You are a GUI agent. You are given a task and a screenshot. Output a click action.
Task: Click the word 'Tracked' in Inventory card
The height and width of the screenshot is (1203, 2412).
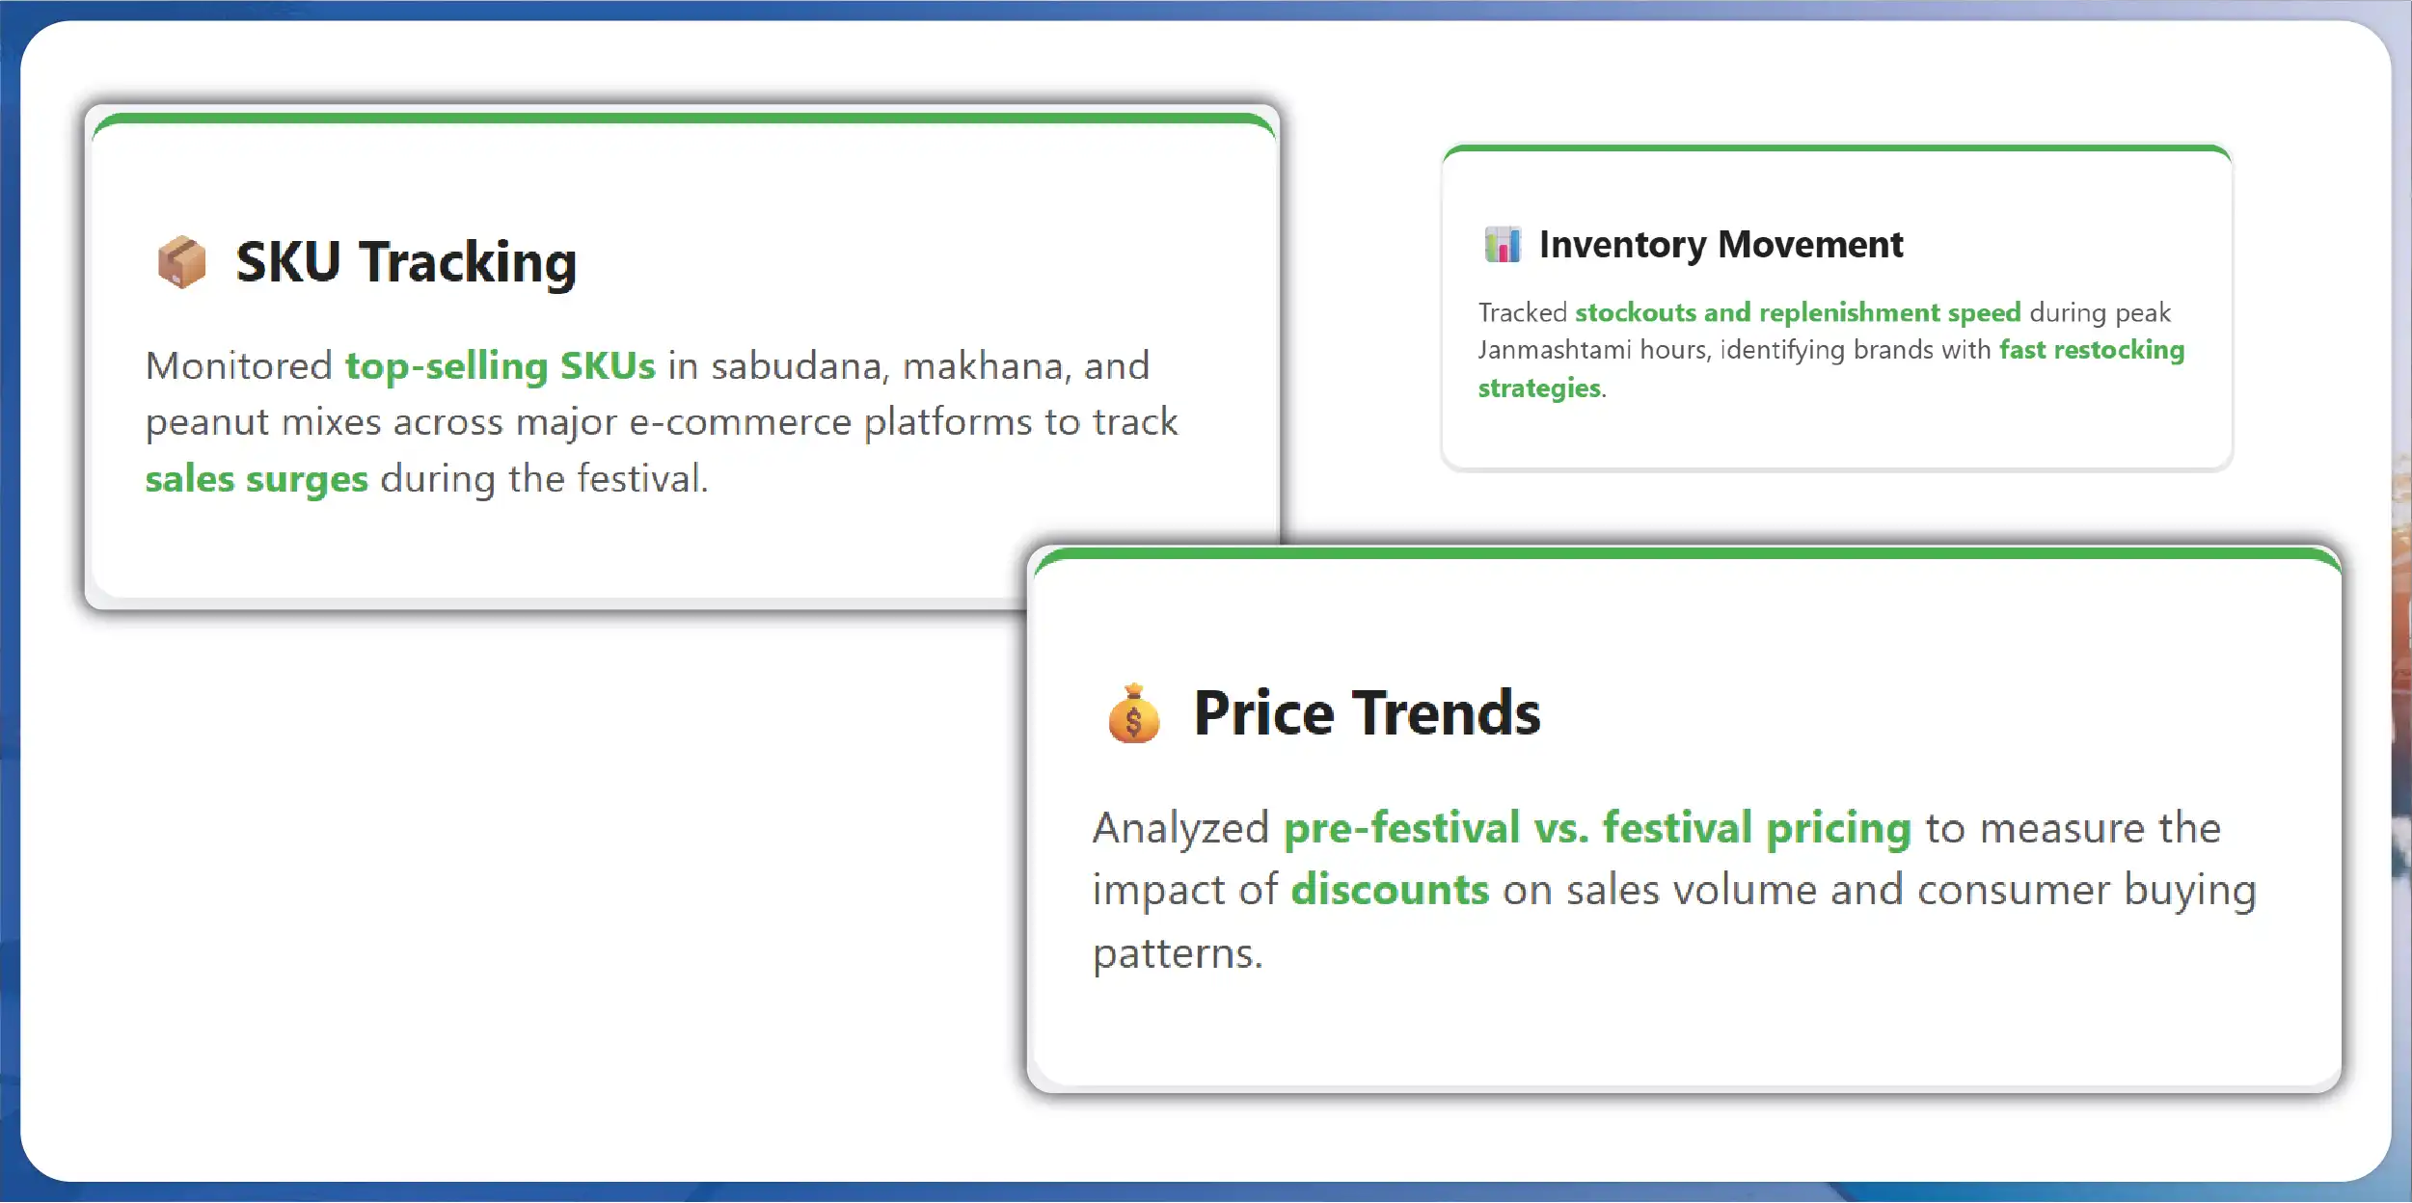(x=1522, y=312)
